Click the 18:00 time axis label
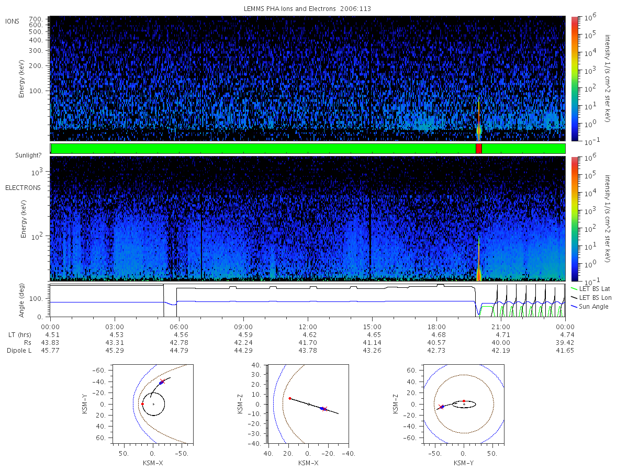 pos(436,326)
